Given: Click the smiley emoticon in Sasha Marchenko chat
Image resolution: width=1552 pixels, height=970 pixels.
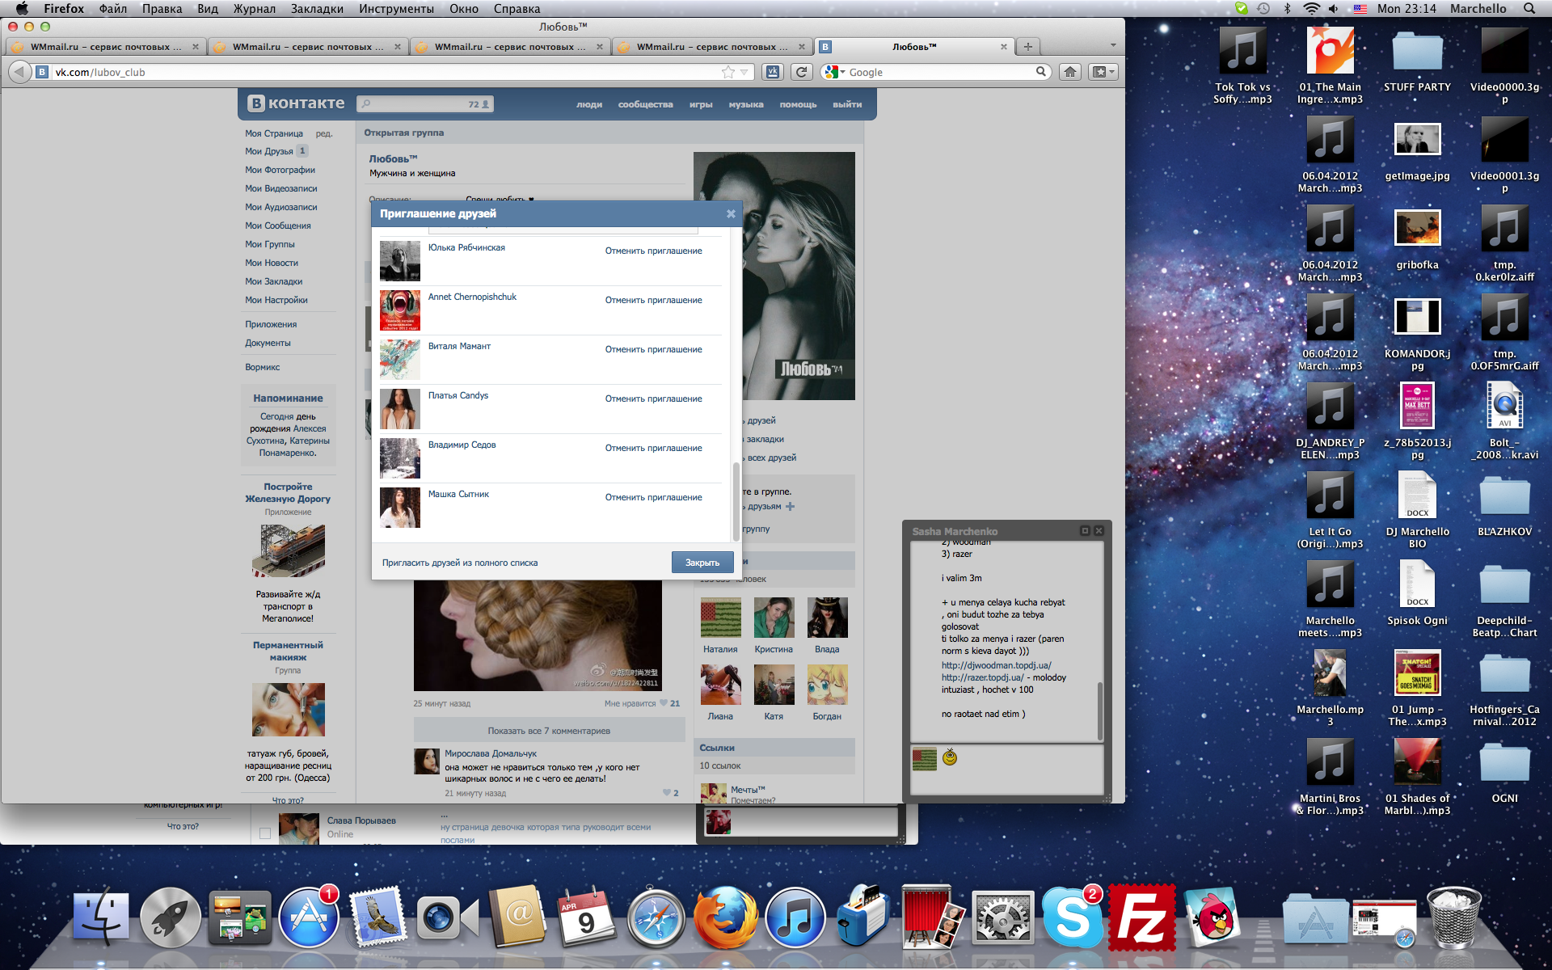Looking at the screenshot, I should 950,757.
